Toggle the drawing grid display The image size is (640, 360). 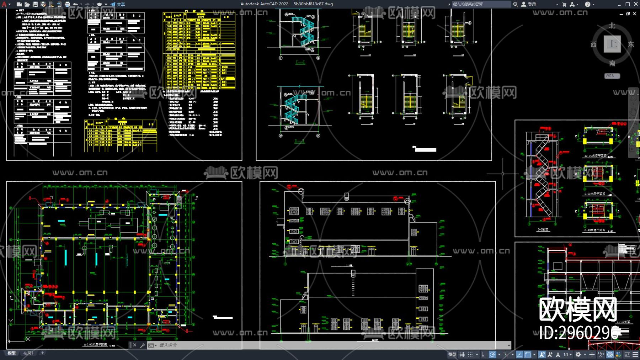[x=462, y=354]
